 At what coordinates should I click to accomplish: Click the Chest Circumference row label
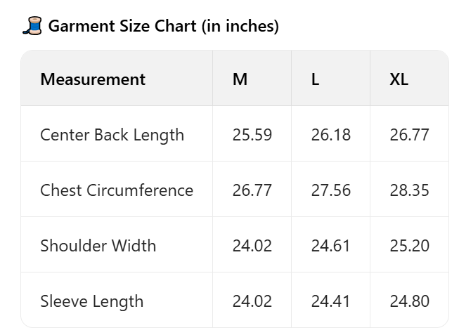(117, 190)
